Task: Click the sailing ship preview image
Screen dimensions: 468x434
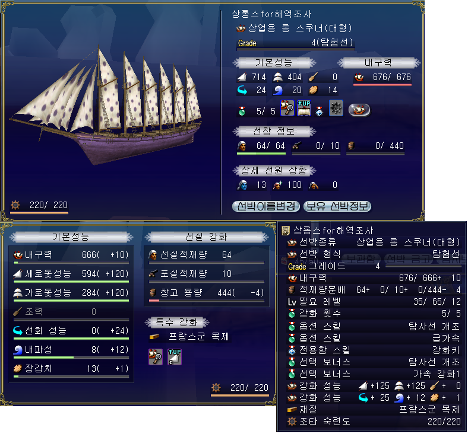Action: click(x=106, y=104)
